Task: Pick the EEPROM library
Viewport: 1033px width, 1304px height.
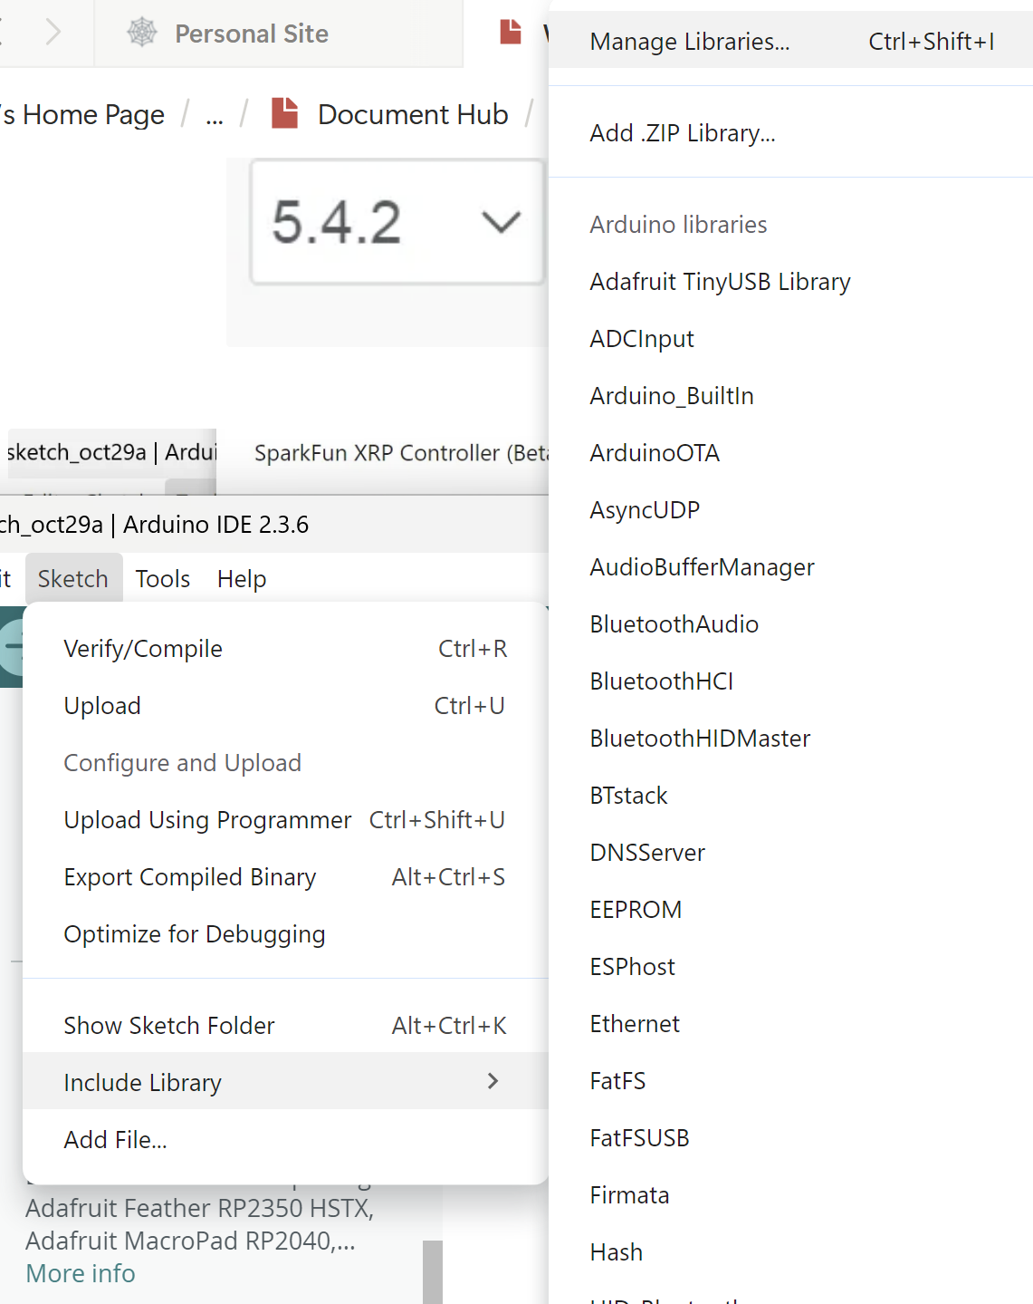Action: pos(636,910)
